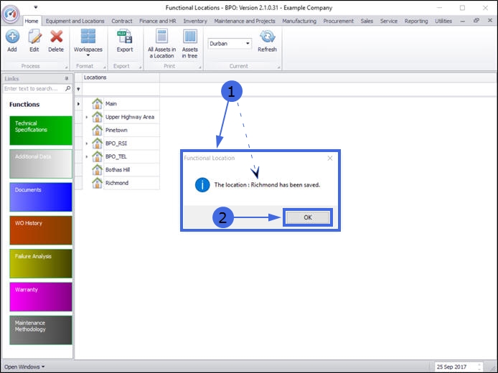
Task: Click the 25 Sep 2017 status bar date
Action: pyautogui.click(x=451, y=367)
